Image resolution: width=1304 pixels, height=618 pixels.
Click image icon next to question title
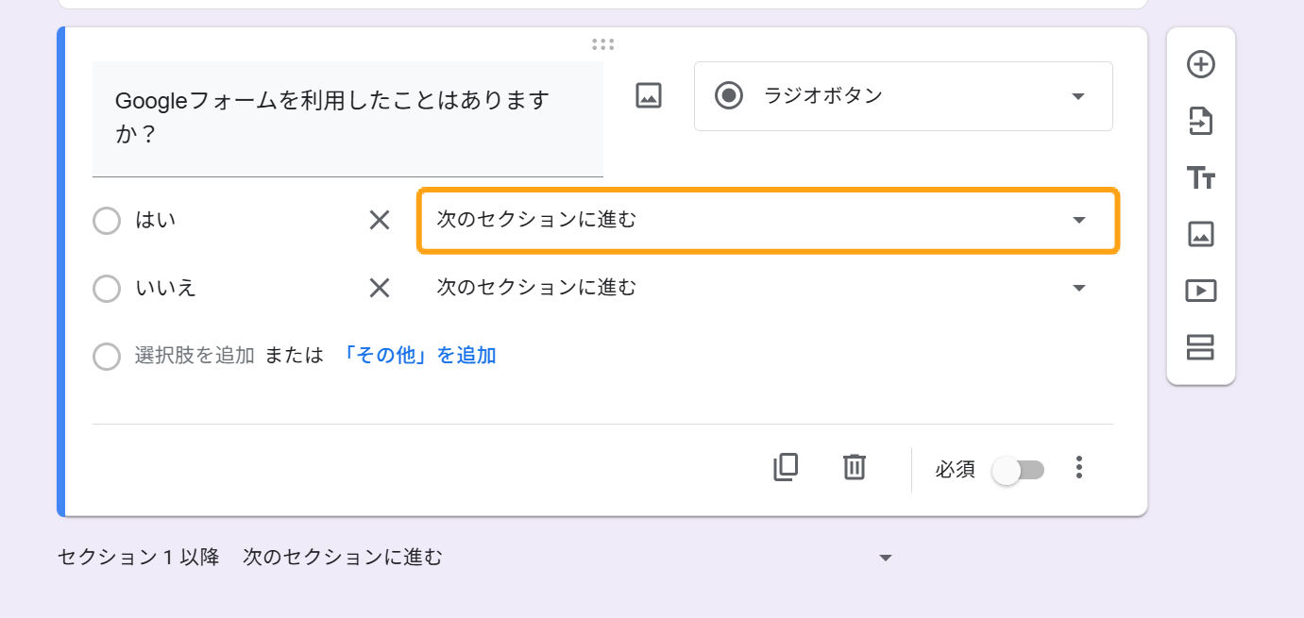click(x=649, y=95)
